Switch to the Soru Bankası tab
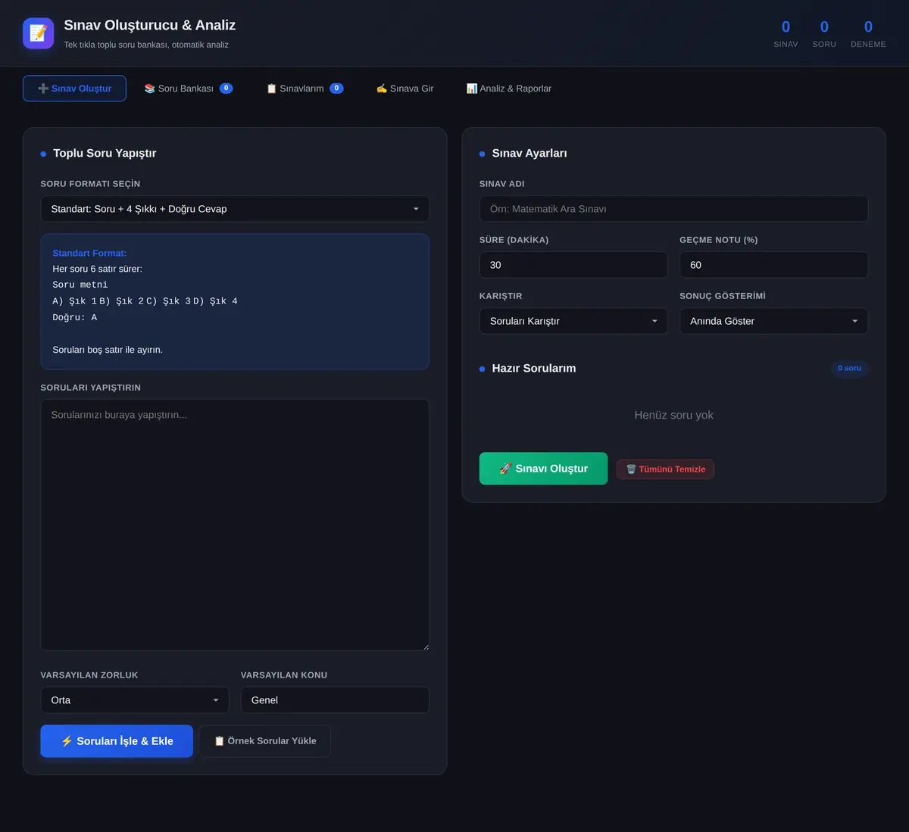The height and width of the screenshot is (832, 909). [188, 89]
